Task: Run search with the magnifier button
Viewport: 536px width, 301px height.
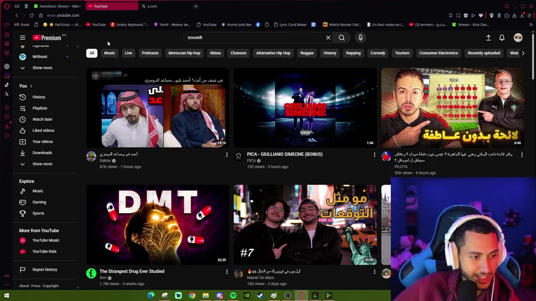Action: click(342, 38)
